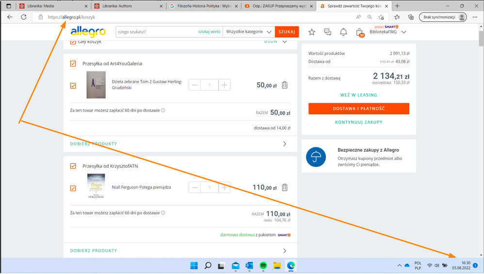
Task: Open the taskbar clock showing 16:30
Action: (461, 266)
